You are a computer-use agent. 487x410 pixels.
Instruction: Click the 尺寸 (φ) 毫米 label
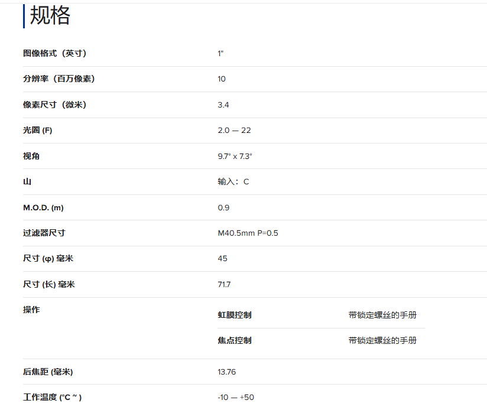click(x=48, y=259)
